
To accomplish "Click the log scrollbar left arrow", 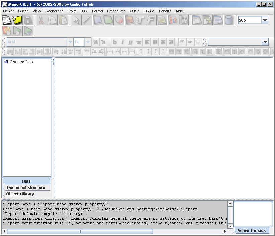I will pyautogui.click(x=5, y=231).
